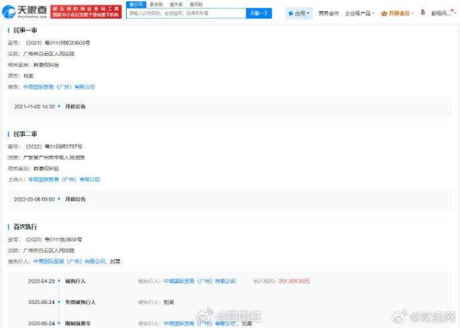Click the 首次执行 section heading
Viewport: 460px width, 328px height.
(25, 227)
